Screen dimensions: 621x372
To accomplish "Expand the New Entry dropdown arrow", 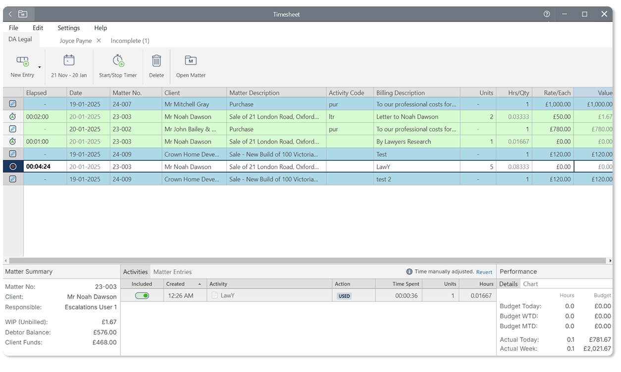I will [x=40, y=67].
